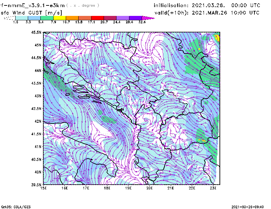Click the legend value 3.3
Image resolution: width=271 pixels, height=209 pixels.
[x=28, y=22]
